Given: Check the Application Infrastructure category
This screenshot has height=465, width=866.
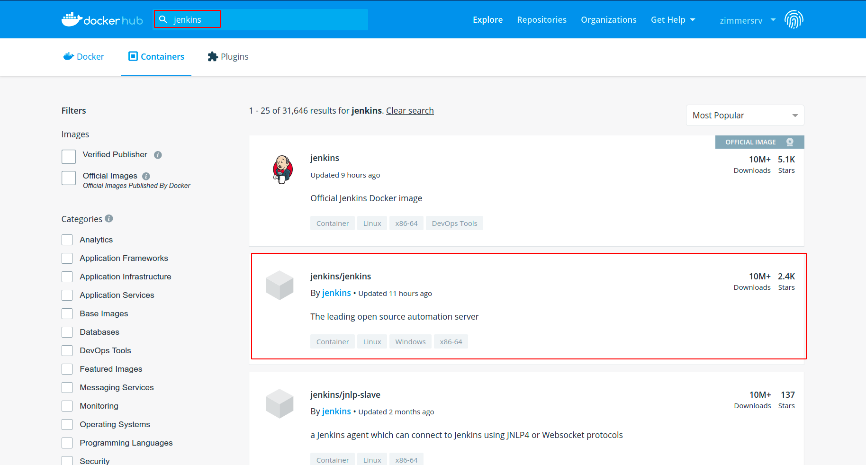Looking at the screenshot, I should (67, 277).
